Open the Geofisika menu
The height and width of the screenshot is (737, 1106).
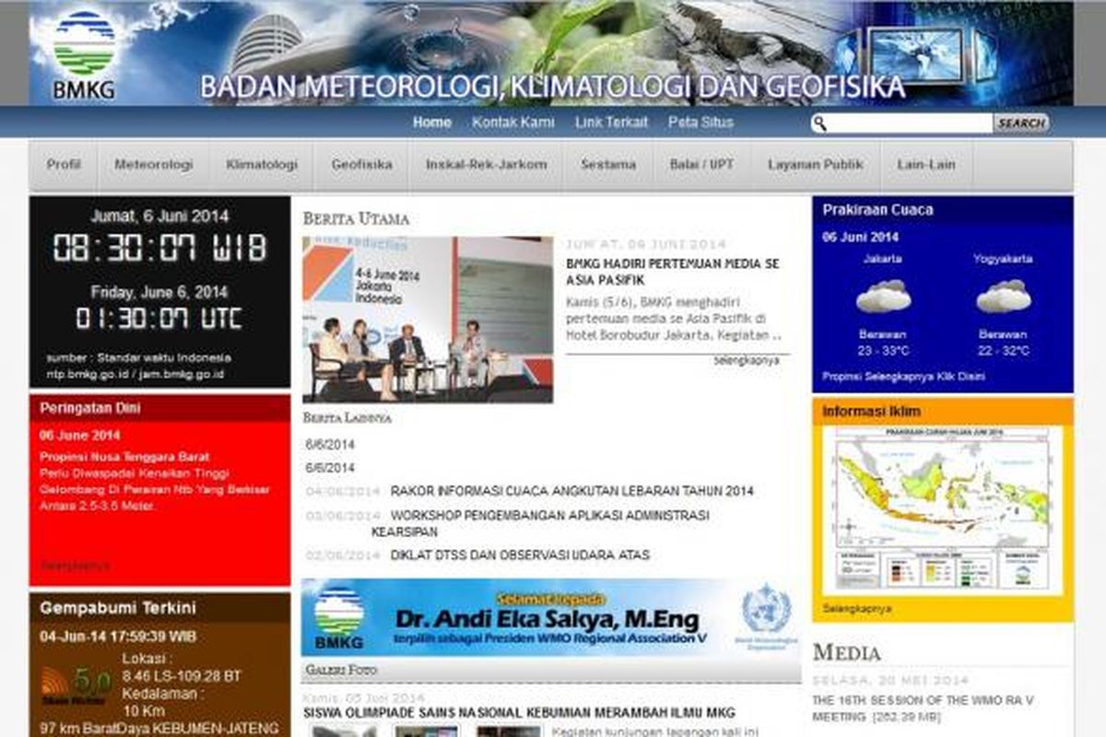tap(362, 165)
